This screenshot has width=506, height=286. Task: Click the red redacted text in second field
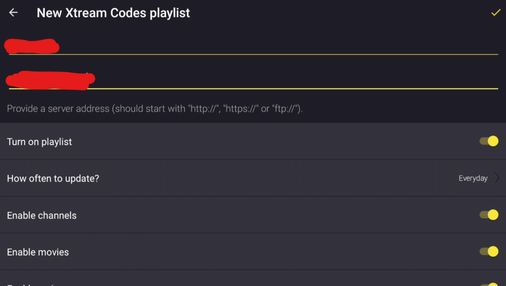(49, 80)
